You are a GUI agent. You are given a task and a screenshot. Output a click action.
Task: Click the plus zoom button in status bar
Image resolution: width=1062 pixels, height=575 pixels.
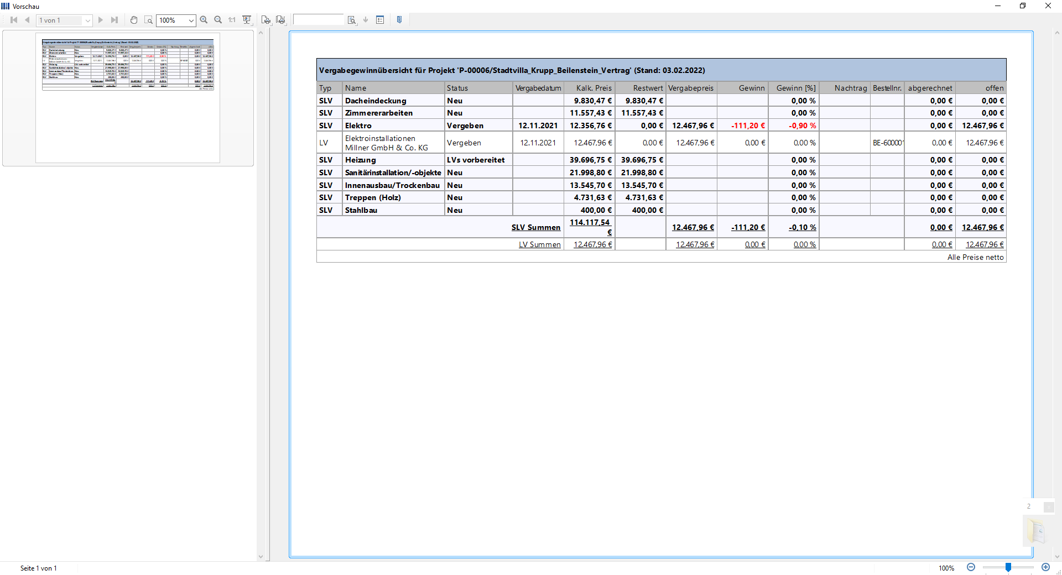click(x=1045, y=567)
